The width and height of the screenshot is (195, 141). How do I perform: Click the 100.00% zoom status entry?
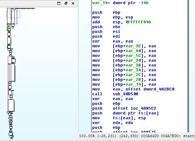(x=87, y=136)
